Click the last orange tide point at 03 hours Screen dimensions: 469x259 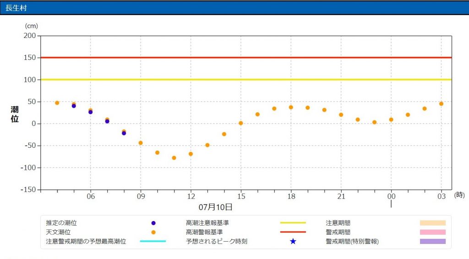click(x=441, y=104)
